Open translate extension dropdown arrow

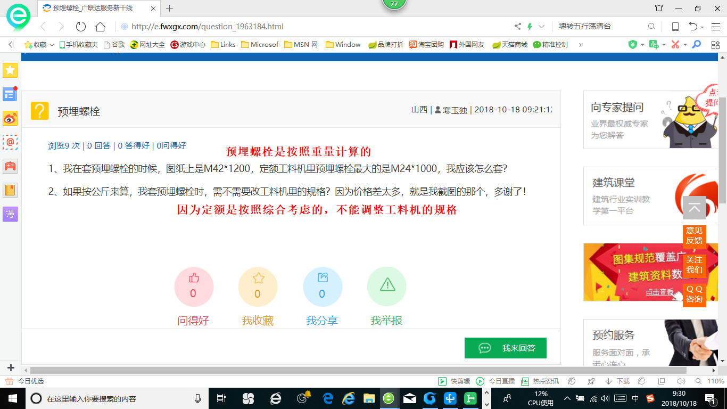pyautogui.click(x=663, y=45)
